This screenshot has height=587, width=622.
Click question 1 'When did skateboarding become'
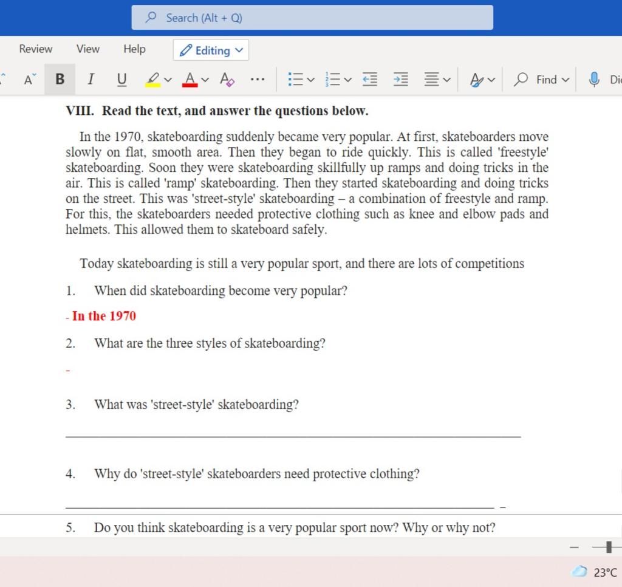(x=220, y=290)
